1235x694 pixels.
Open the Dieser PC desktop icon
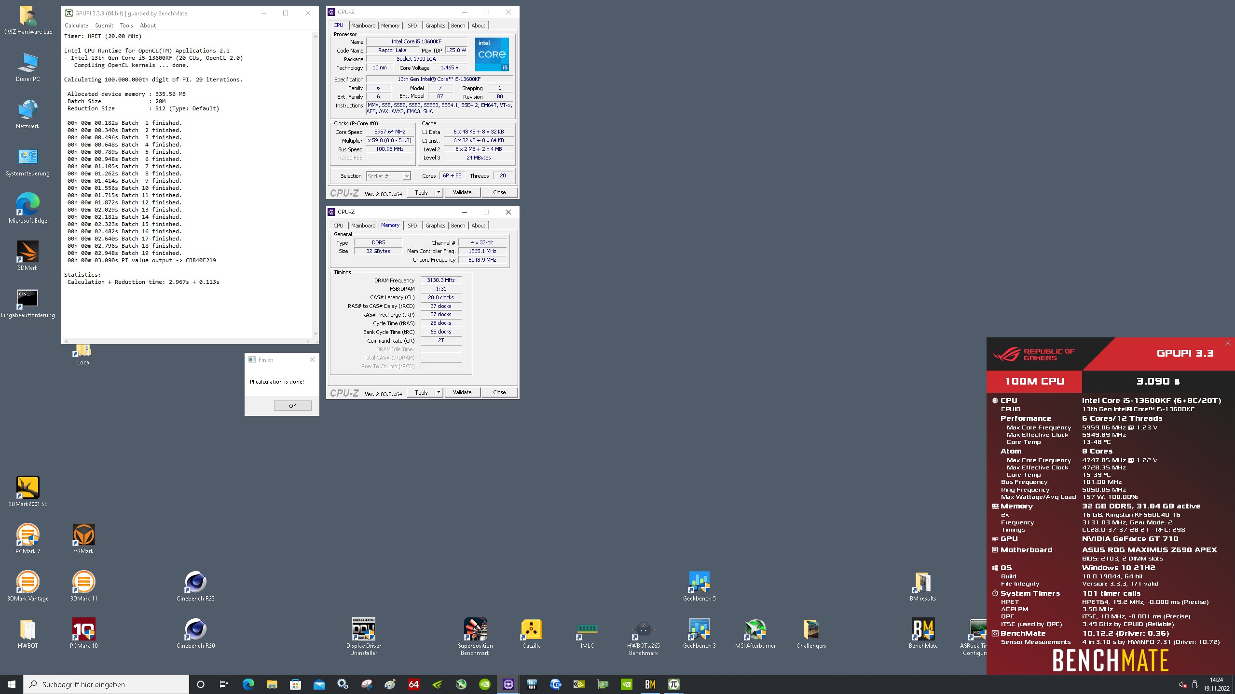[27, 67]
